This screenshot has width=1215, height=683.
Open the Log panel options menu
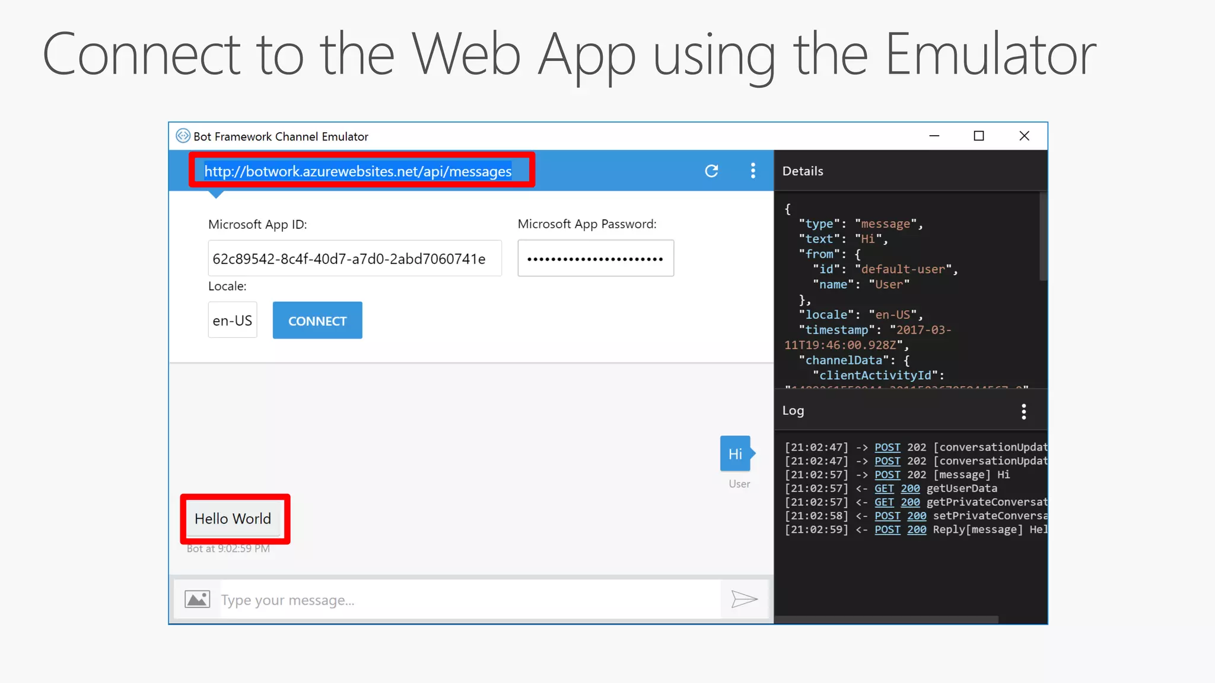(x=1023, y=411)
